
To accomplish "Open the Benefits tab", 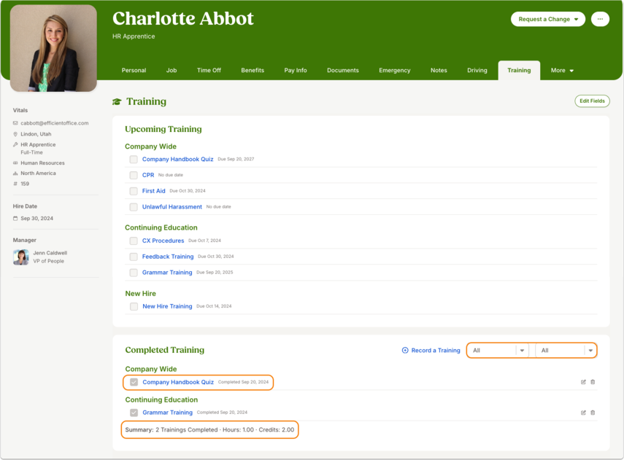I will click(x=253, y=71).
